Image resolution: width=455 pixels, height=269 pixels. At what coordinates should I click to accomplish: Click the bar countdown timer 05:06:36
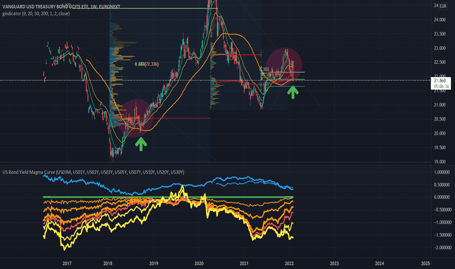click(441, 87)
